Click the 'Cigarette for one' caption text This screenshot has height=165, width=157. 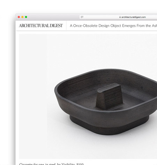coord(31,164)
